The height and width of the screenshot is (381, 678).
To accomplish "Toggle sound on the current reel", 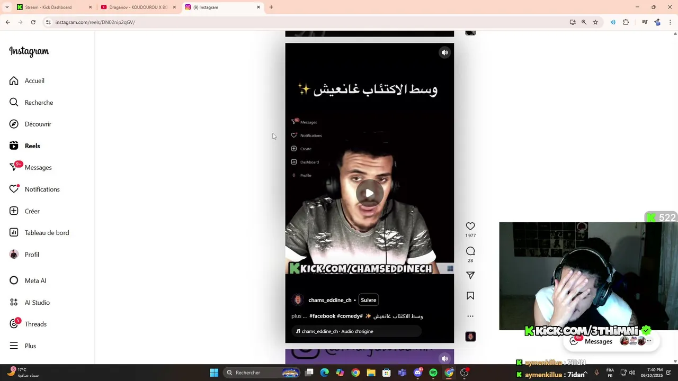I will click(x=445, y=52).
